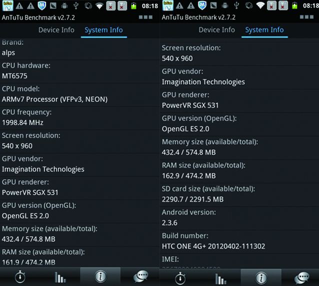Select the 'IMEI:' label
The width and height of the screenshot is (319, 286).
[x=170, y=259]
